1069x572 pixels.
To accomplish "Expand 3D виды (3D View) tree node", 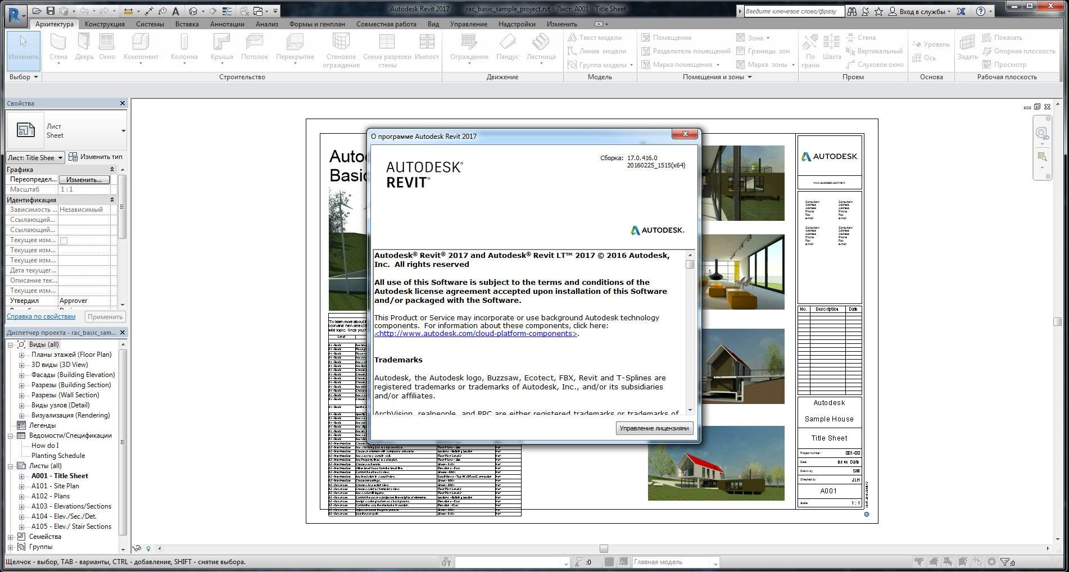I will (21, 365).
